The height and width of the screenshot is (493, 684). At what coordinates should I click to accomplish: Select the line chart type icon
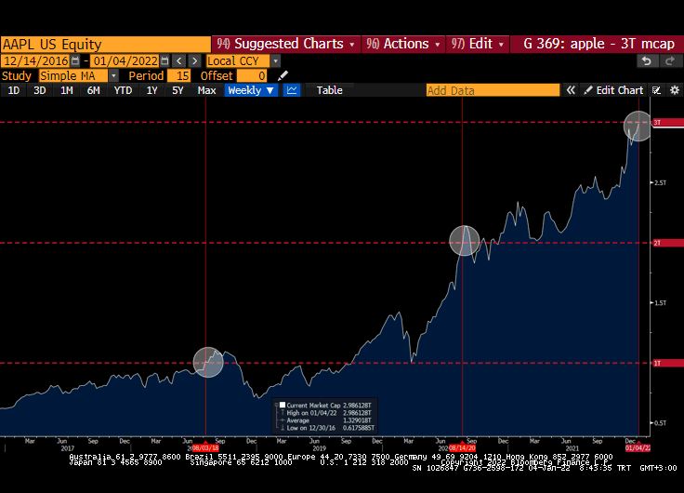pos(292,90)
